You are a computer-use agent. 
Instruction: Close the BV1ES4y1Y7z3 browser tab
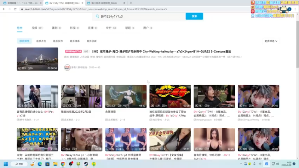82,3
